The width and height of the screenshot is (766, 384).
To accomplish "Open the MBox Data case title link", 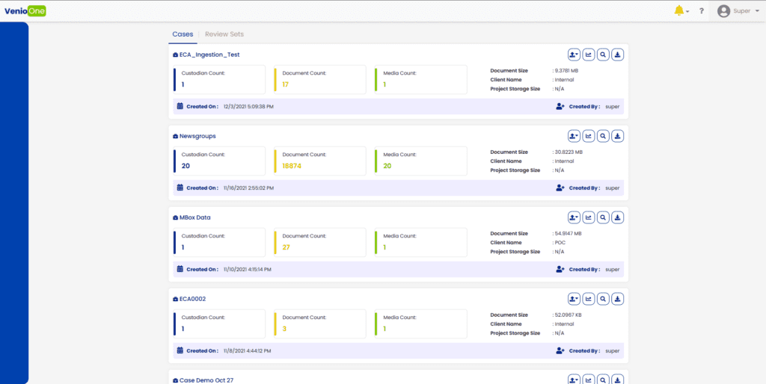I will (x=196, y=217).
